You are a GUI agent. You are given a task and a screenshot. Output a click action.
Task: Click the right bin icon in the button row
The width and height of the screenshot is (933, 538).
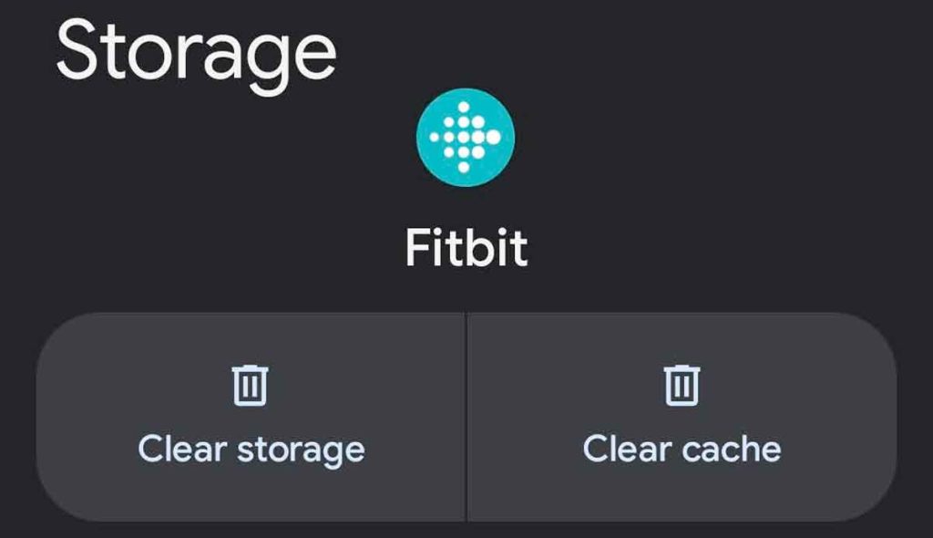click(x=681, y=384)
